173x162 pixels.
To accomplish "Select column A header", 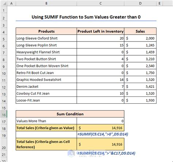I will tap(11, 3).
